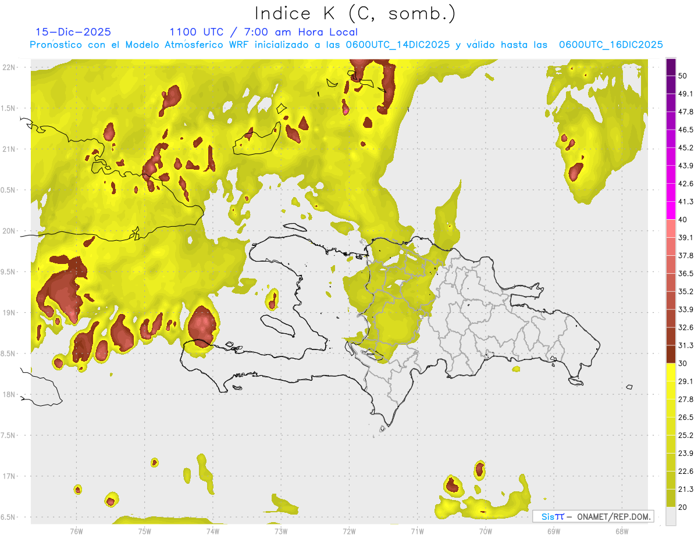Select the "33.9" colorbar label
The image size is (698, 539).
tap(686, 309)
